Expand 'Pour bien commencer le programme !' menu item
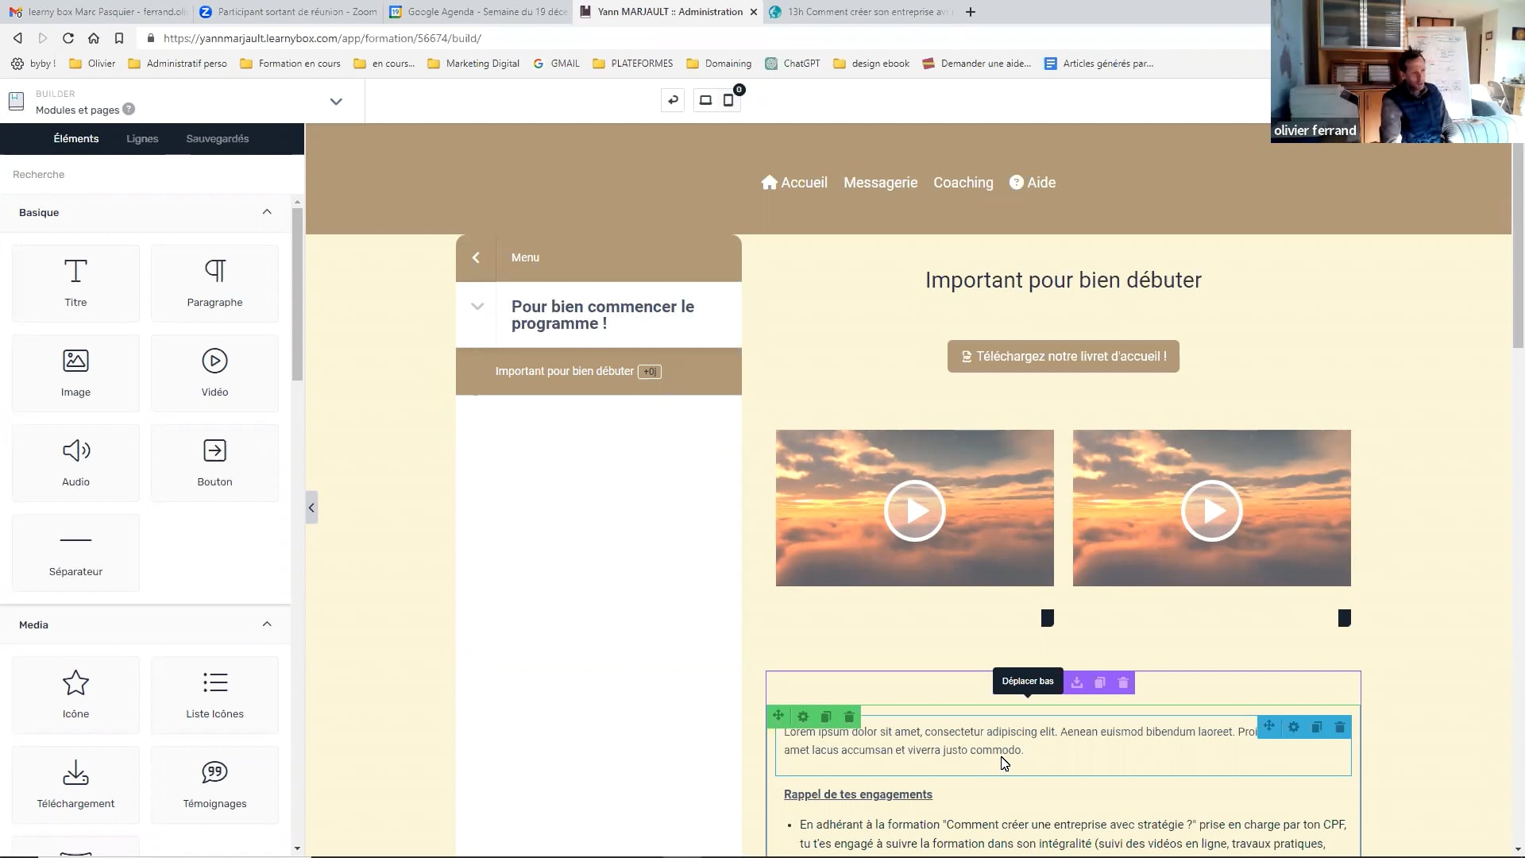Viewport: 1525px width, 858px height. 477,306
